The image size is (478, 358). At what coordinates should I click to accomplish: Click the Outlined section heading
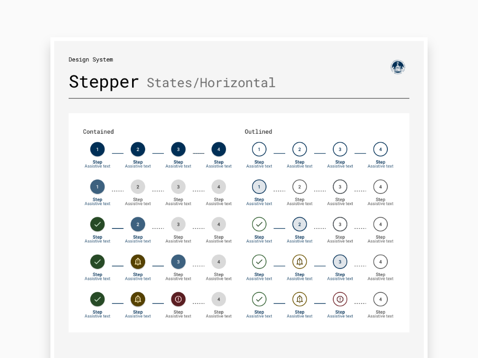pyautogui.click(x=258, y=132)
